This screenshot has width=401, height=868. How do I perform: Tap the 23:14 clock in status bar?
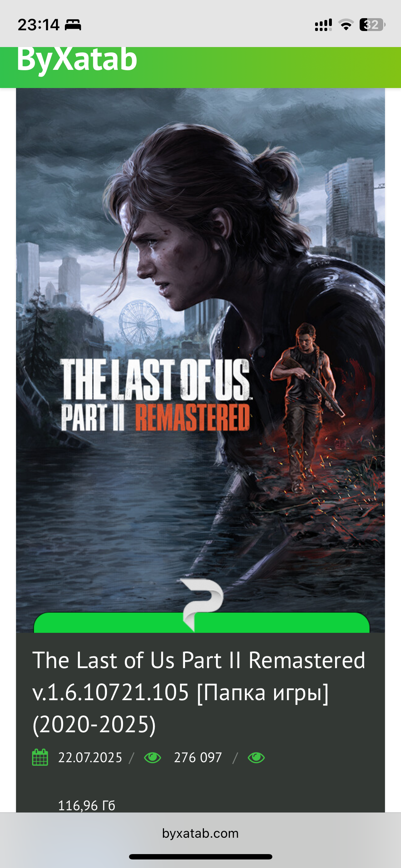pyautogui.click(x=38, y=25)
